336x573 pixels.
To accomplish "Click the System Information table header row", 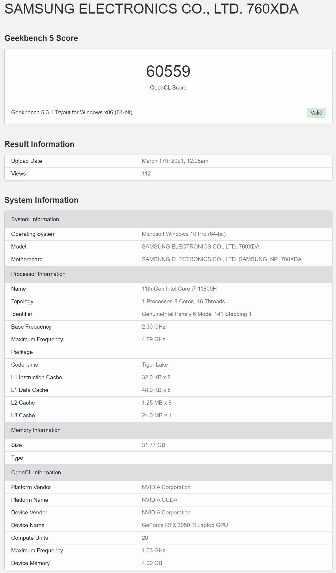I will point(168,219).
